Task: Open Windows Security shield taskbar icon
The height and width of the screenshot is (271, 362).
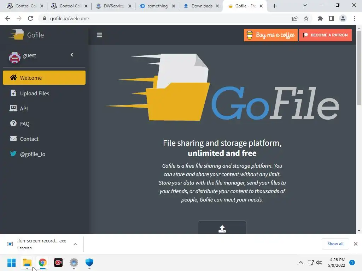Action: point(89,263)
